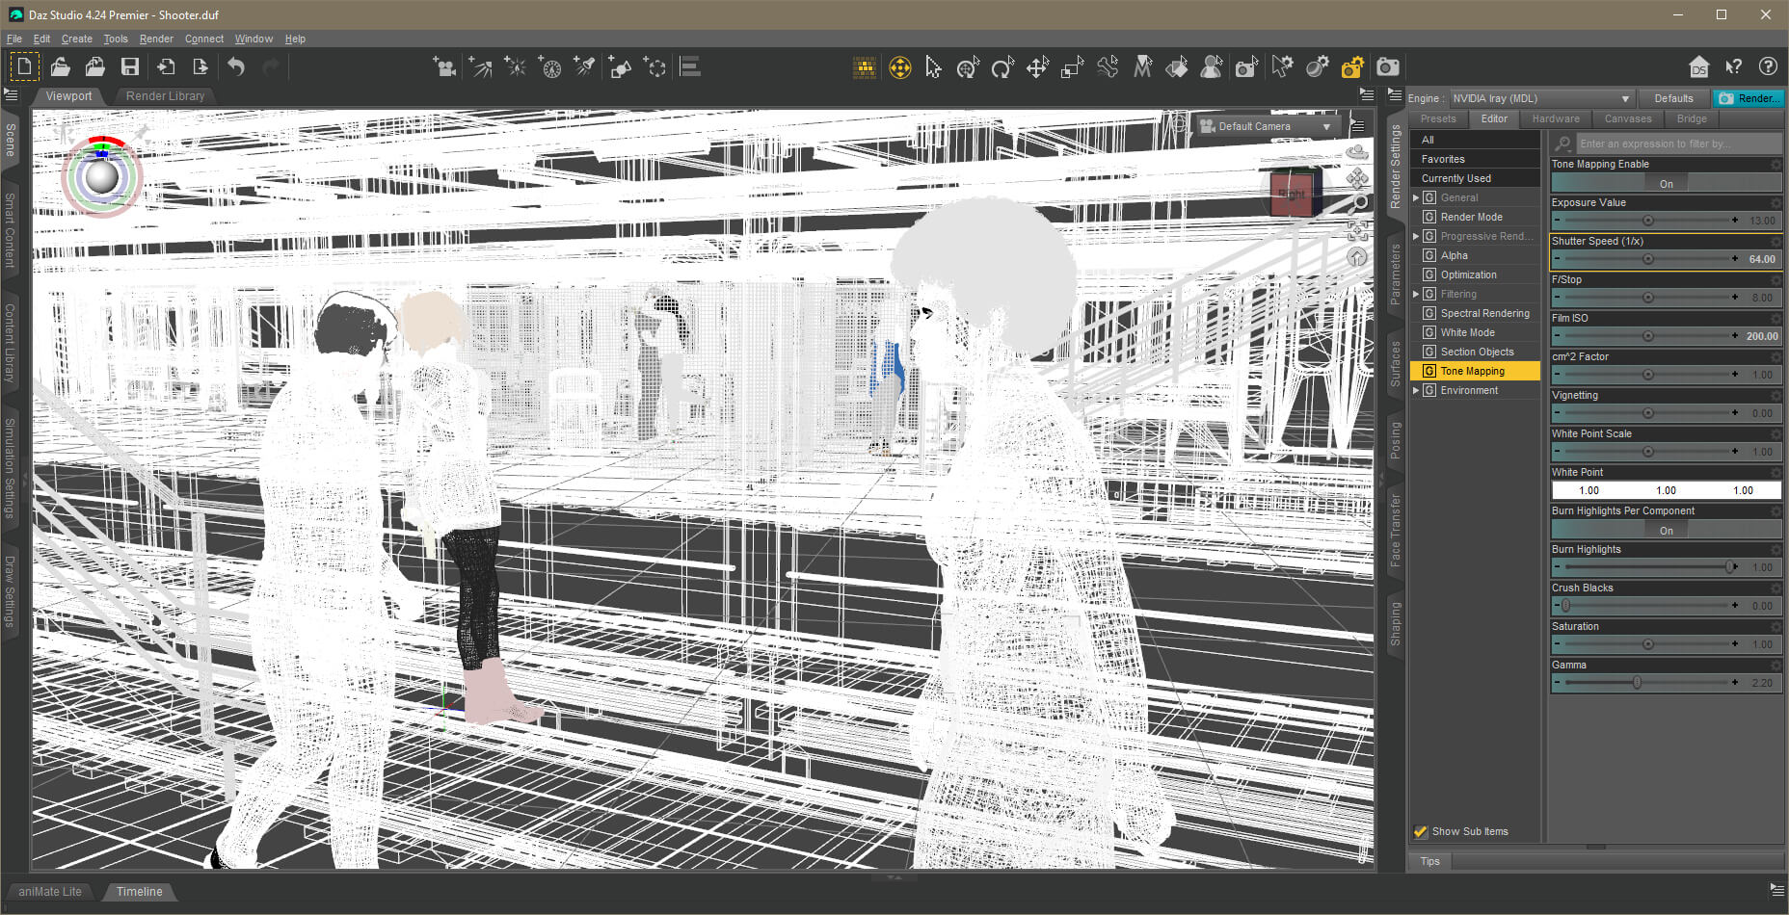1789x915 pixels.
Task: Create a new spotlight from the toolbar
Action: click(584, 66)
